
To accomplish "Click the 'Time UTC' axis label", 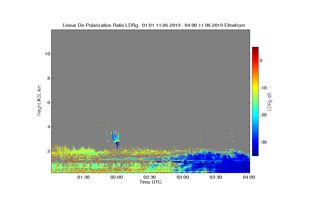I will click(151, 182).
